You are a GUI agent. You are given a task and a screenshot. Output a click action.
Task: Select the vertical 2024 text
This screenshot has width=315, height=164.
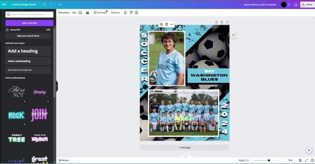(225, 119)
